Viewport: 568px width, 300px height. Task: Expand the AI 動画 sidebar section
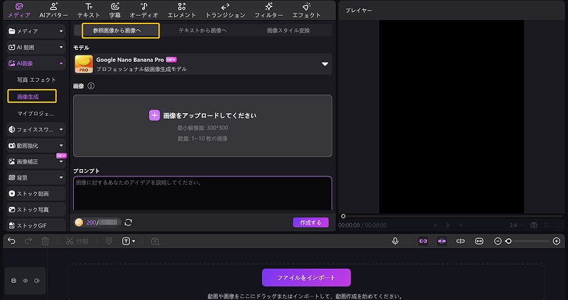(36, 47)
